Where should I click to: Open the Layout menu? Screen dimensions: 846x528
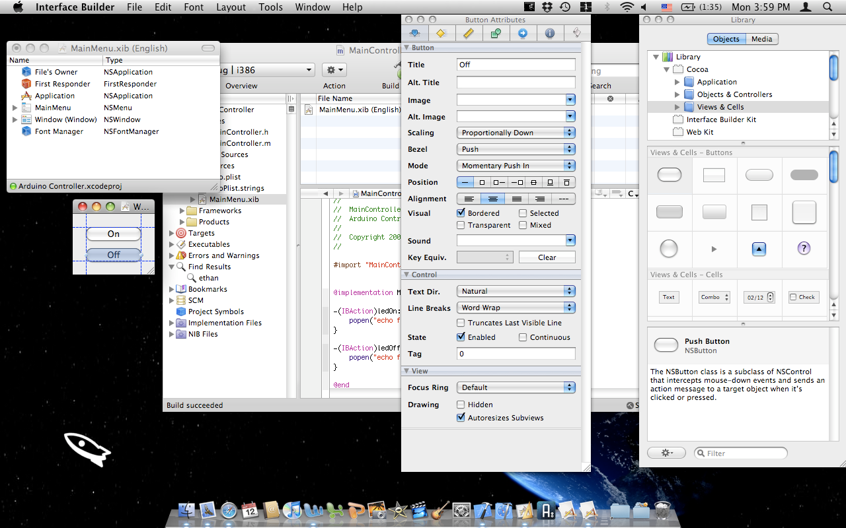pyautogui.click(x=231, y=7)
